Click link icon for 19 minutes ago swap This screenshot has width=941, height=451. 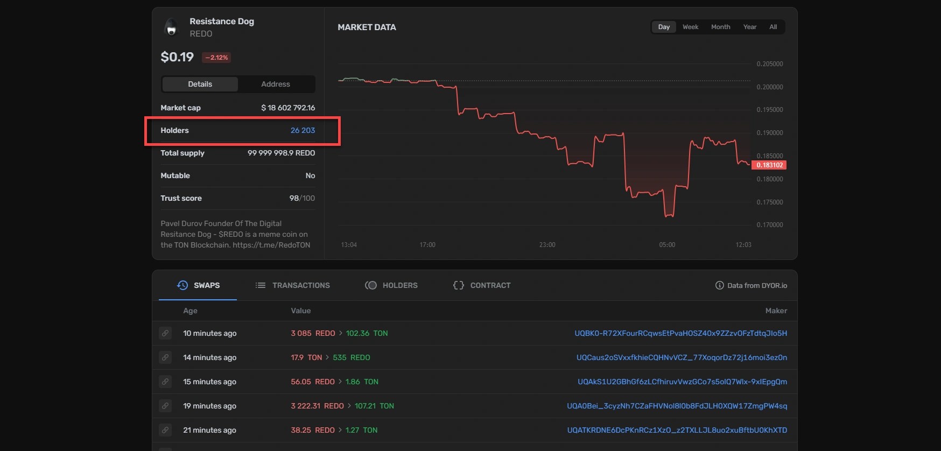[165, 406]
